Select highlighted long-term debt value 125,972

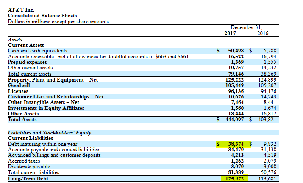coord(234,179)
